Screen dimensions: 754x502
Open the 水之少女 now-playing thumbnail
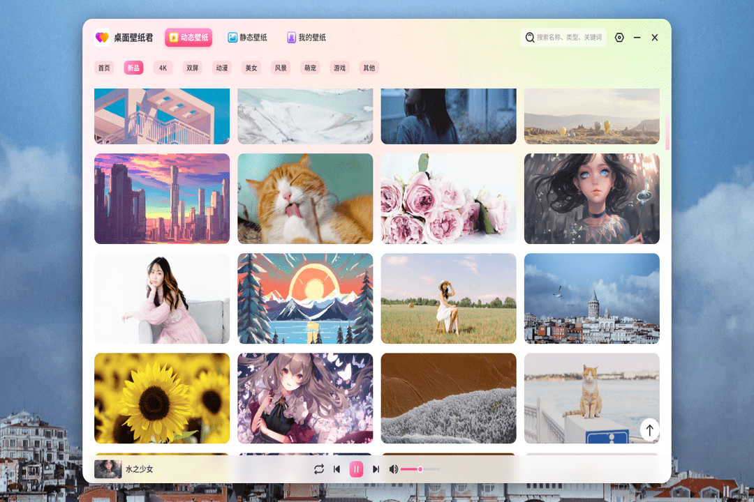click(x=108, y=469)
